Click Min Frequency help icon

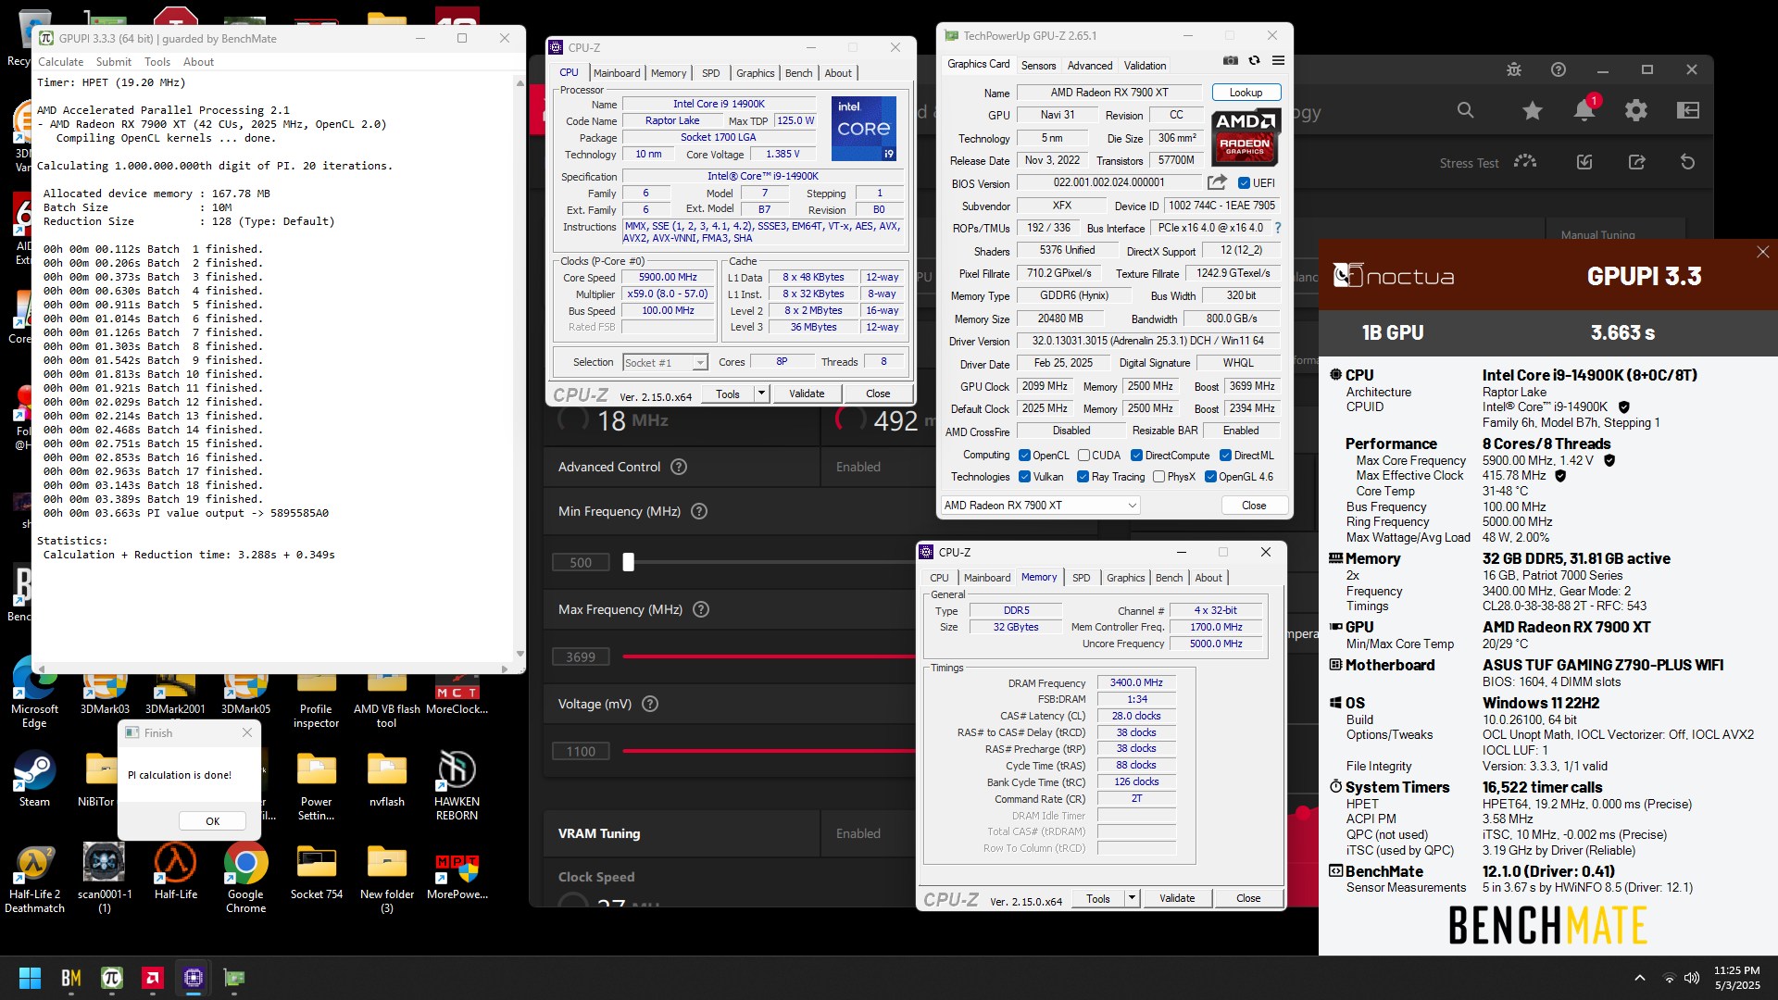pyautogui.click(x=699, y=511)
